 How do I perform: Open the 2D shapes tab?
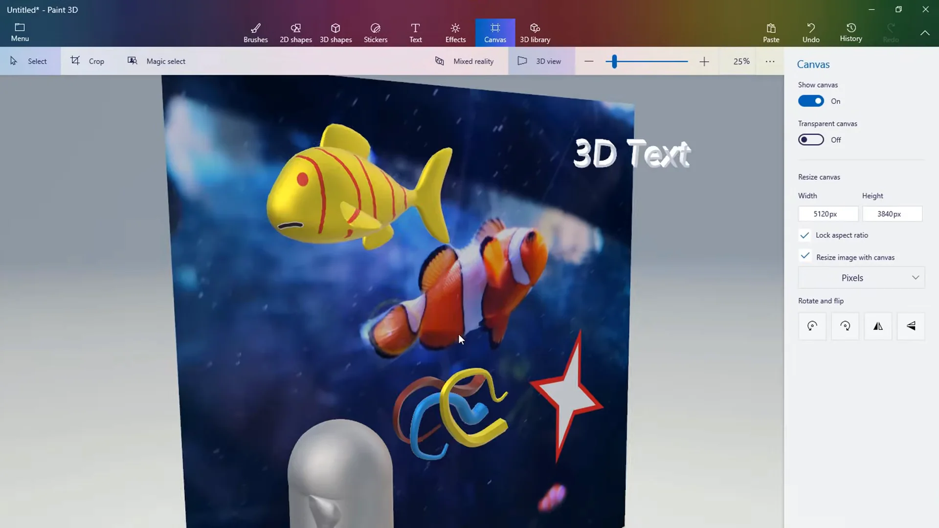(295, 33)
